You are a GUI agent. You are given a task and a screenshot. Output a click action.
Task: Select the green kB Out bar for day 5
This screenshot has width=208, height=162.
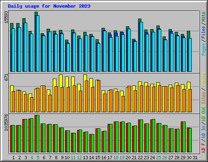point(38,134)
